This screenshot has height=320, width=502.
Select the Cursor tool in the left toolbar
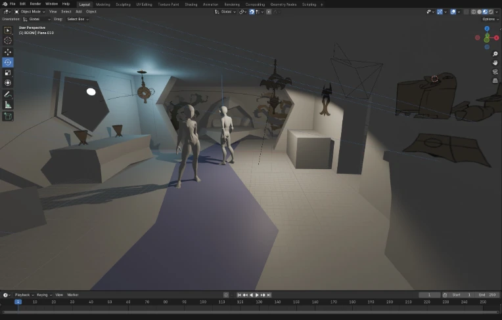click(x=8, y=41)
